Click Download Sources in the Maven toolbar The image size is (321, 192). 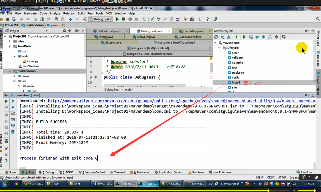click(229, 37)
